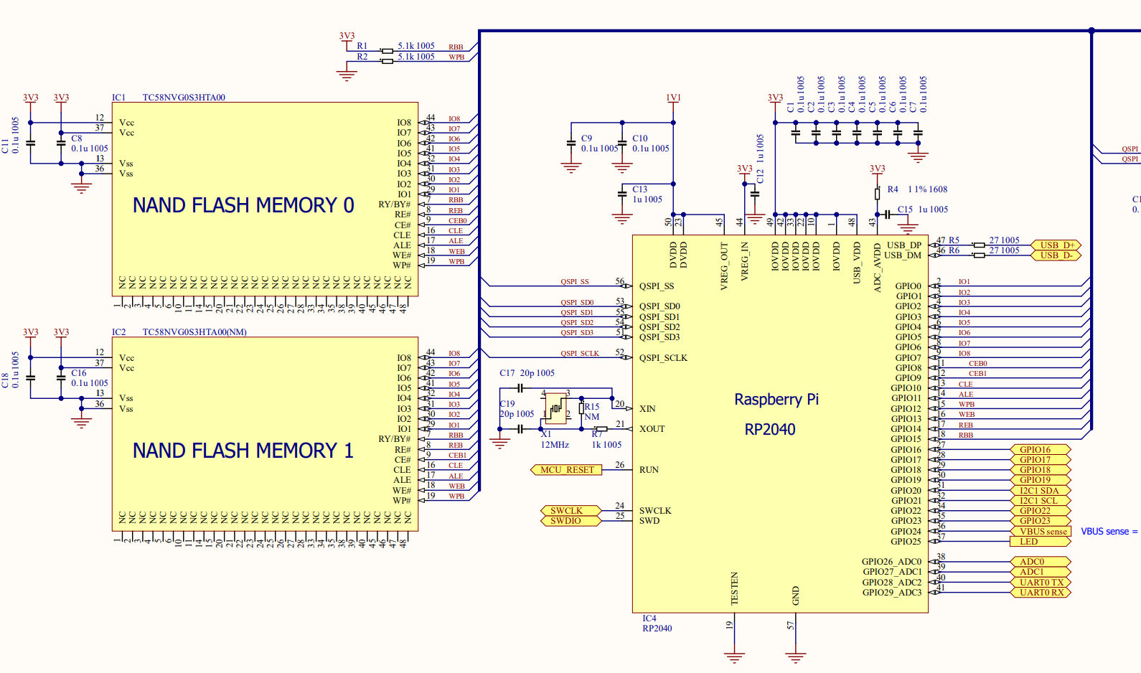Click the QSPI_SD0 net label
1141x673 pixels.
[x=577, y=303]
